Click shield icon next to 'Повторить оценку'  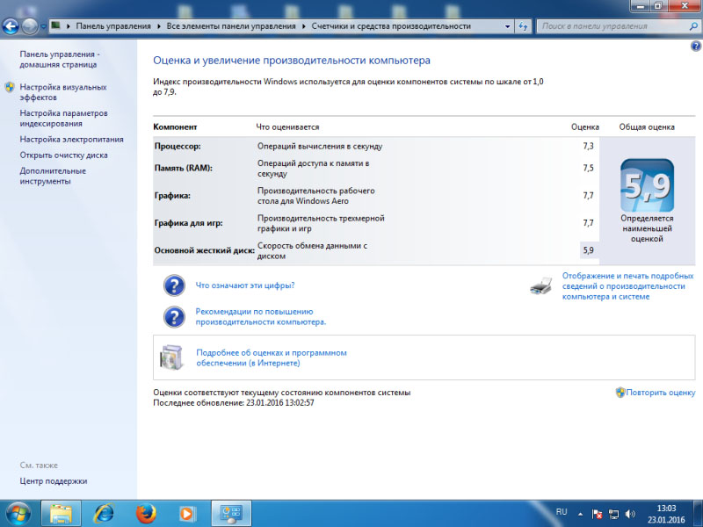[x=620, y=393]
